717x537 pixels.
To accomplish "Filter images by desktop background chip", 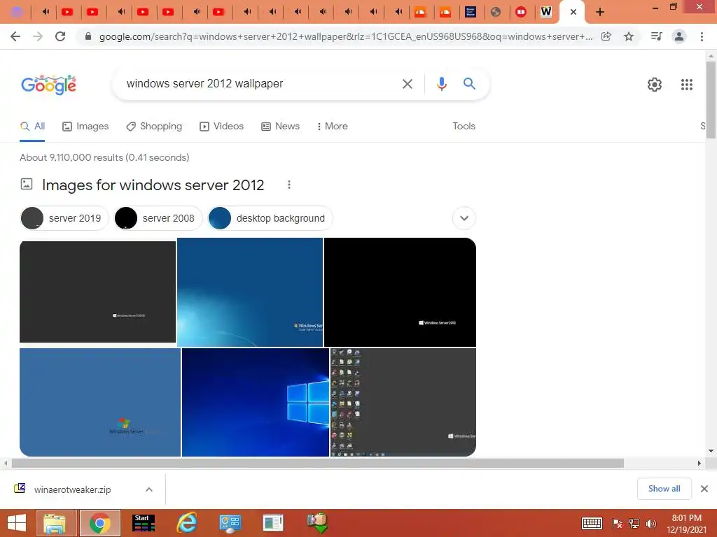I will click(x=270, y=218).
